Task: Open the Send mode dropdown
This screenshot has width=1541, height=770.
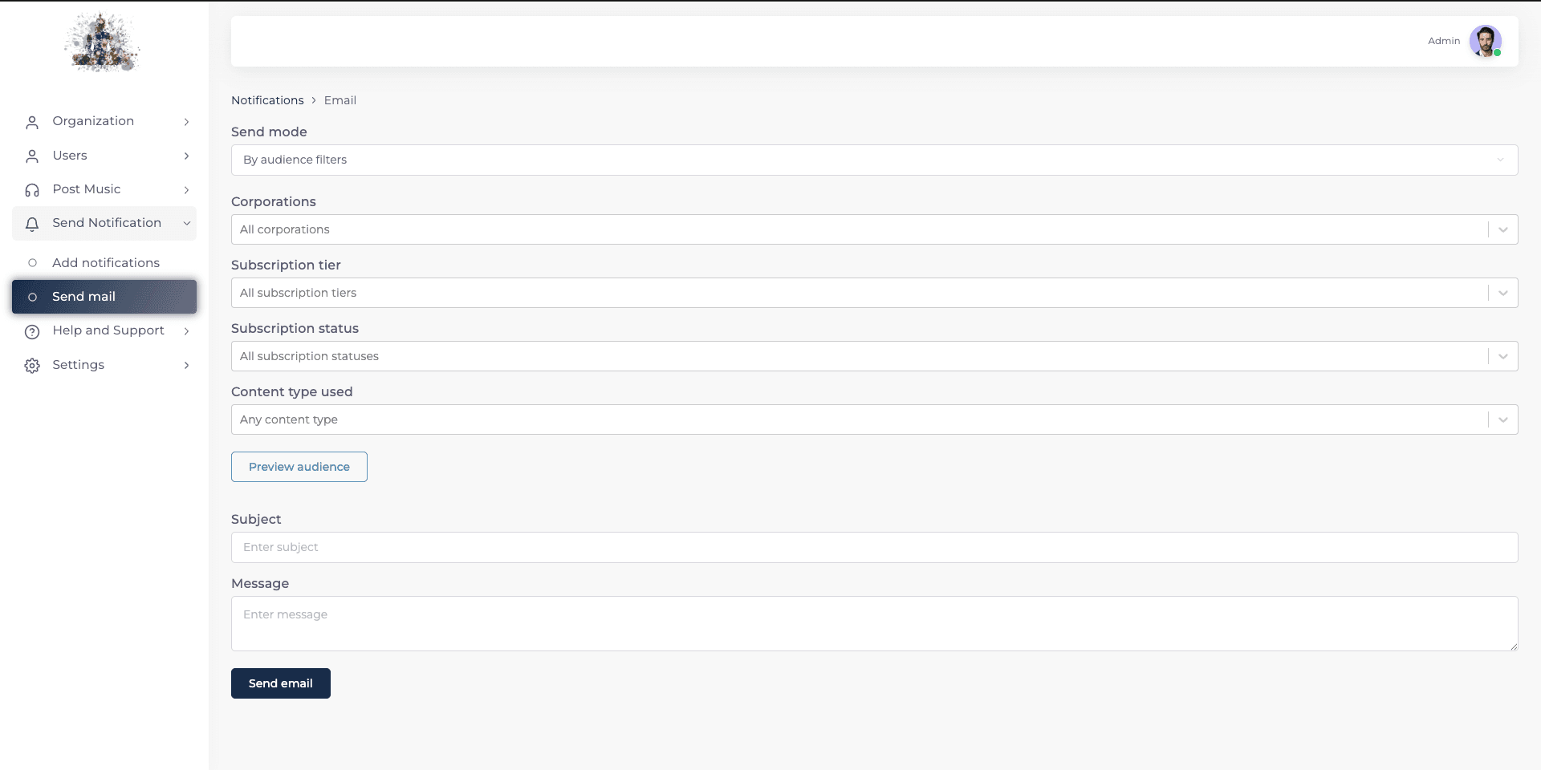Action: [874, 160]
